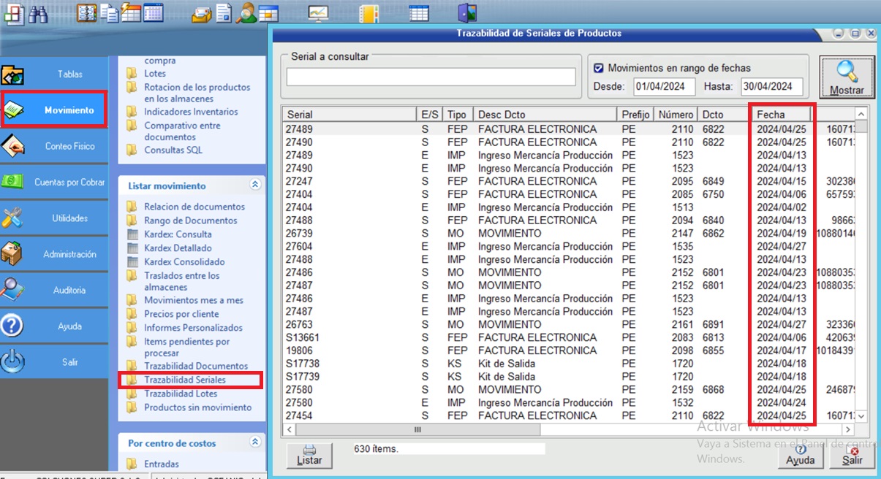
Task: Open the yellow address book toolbar icon
Action: coord(370,13)
